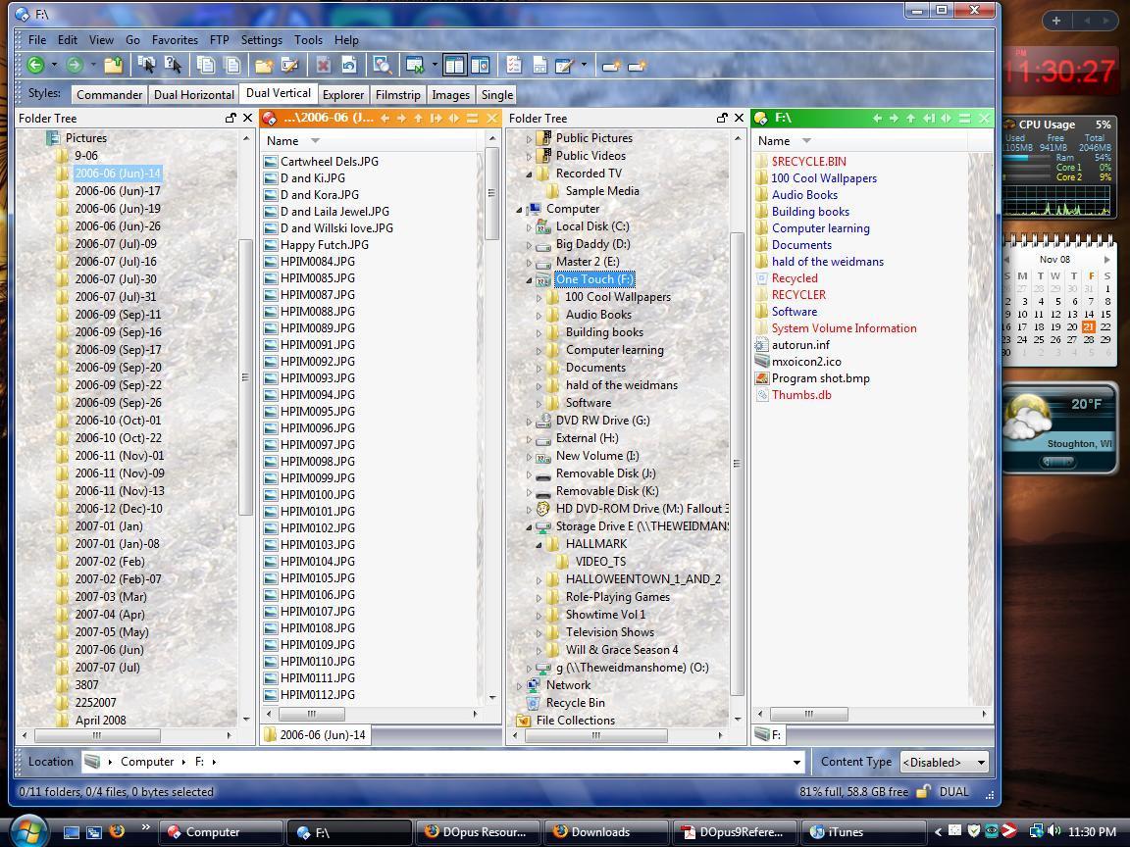
Task: Click the red Delete icon in toolbar
Action: pos(323,66)
